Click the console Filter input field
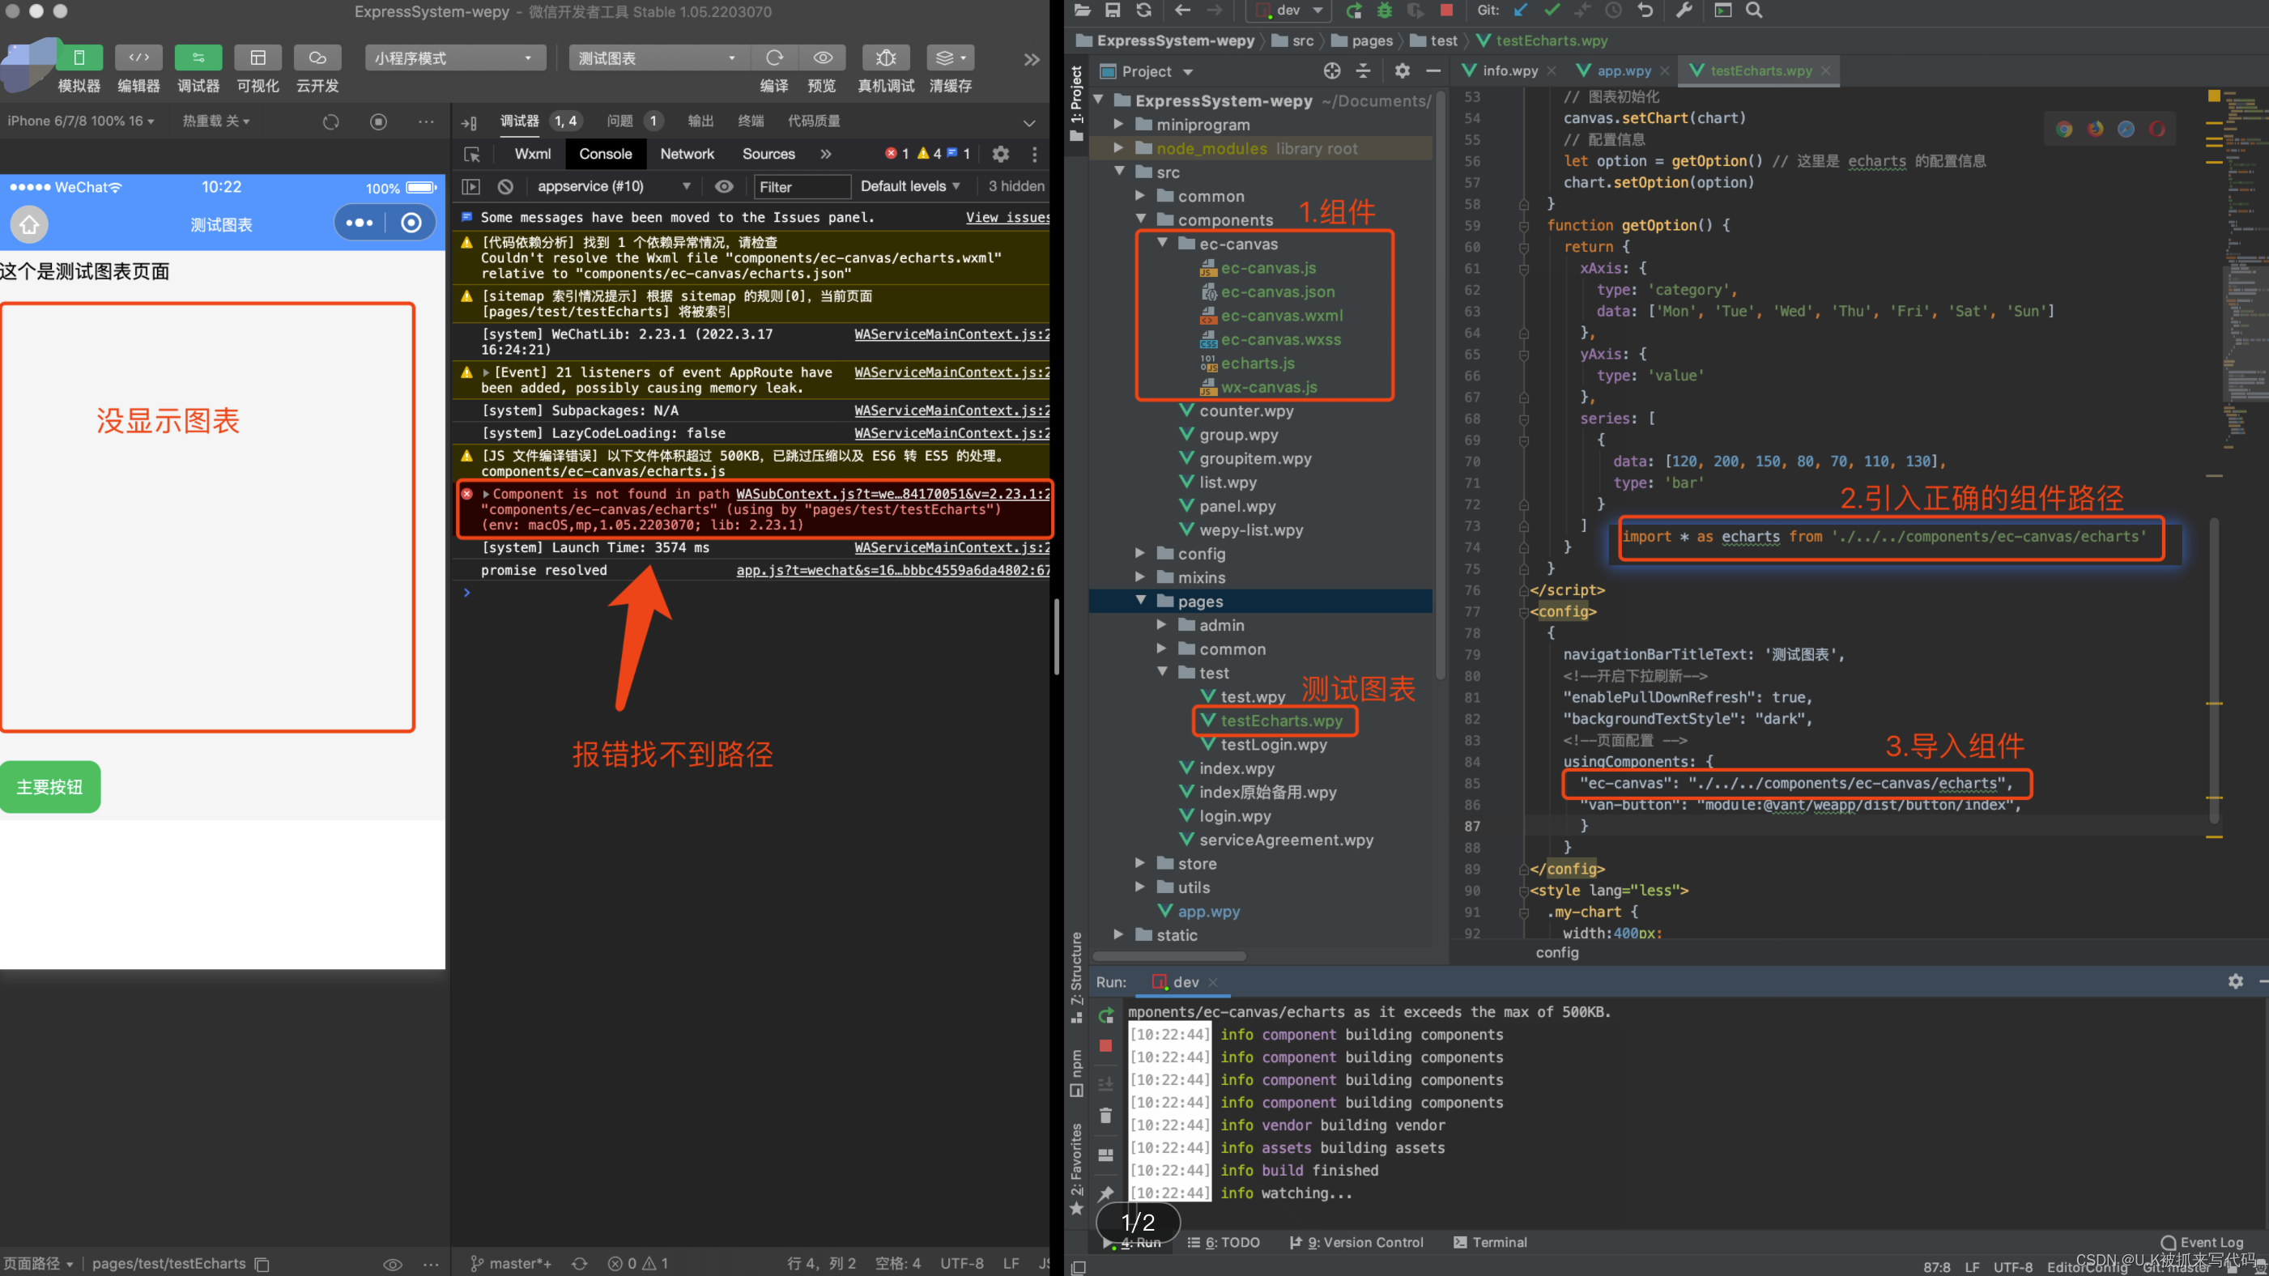Screen dimensions: 2269x1276 (x=802, y=187)
